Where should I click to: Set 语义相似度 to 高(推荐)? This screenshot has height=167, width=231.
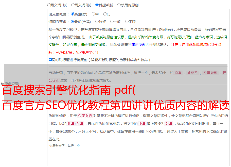[73, 14]
